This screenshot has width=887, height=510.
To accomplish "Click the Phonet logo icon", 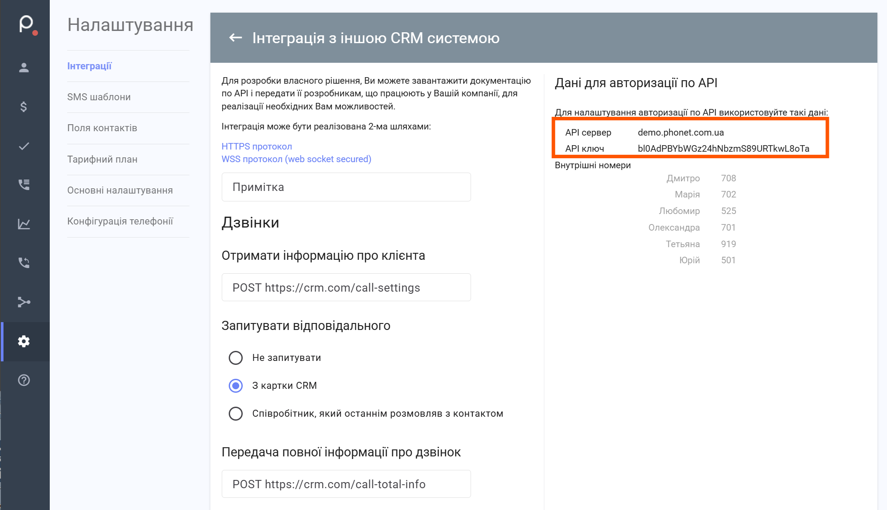I will pyautogui.click(x=26, y=24).
